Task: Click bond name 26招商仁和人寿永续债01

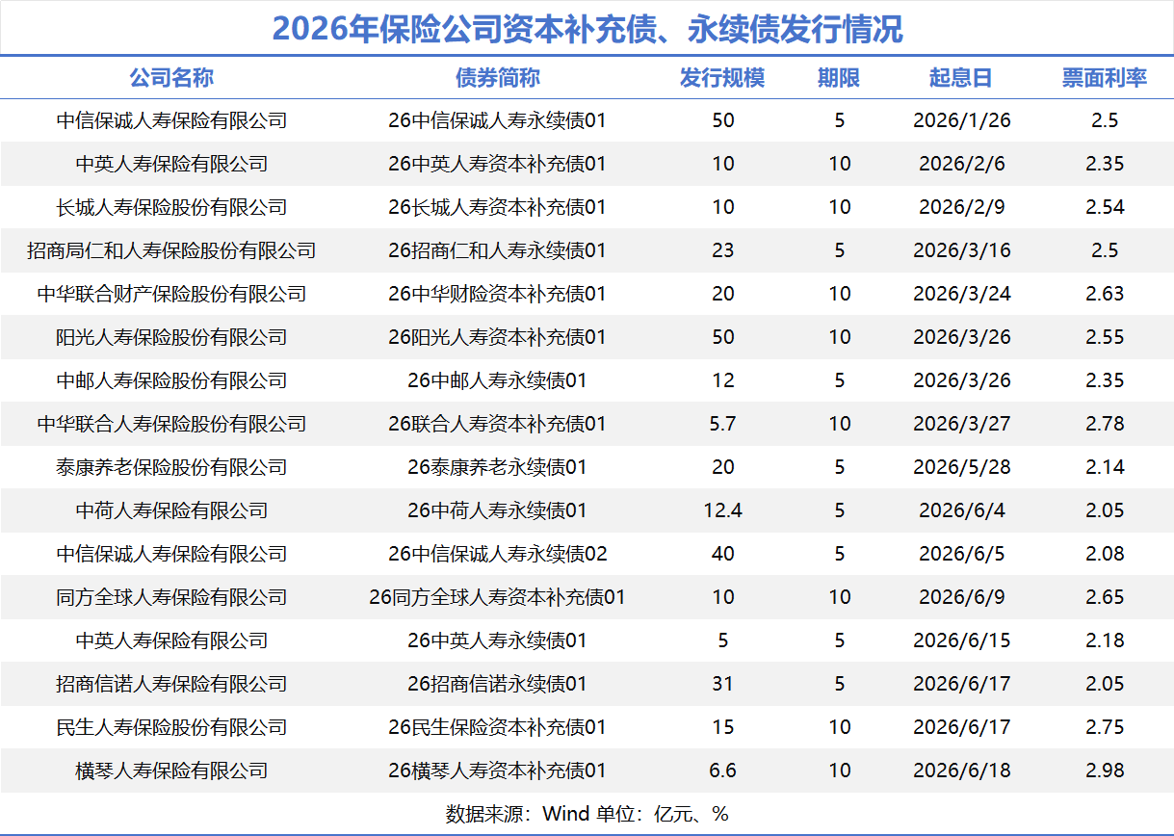Action: point(497,250)
